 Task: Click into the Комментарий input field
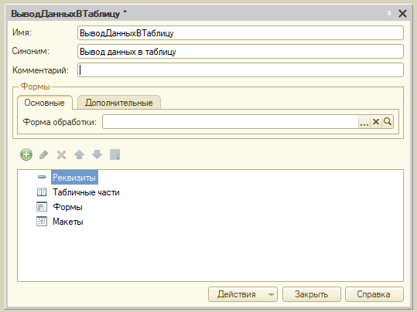tap(241, 70)
